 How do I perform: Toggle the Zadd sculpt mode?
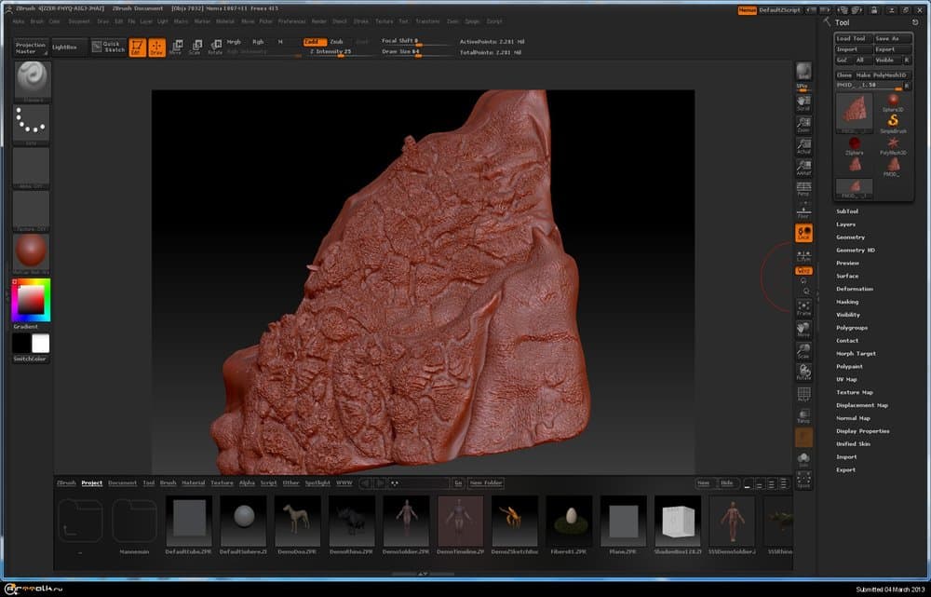(x=314, y=42)
